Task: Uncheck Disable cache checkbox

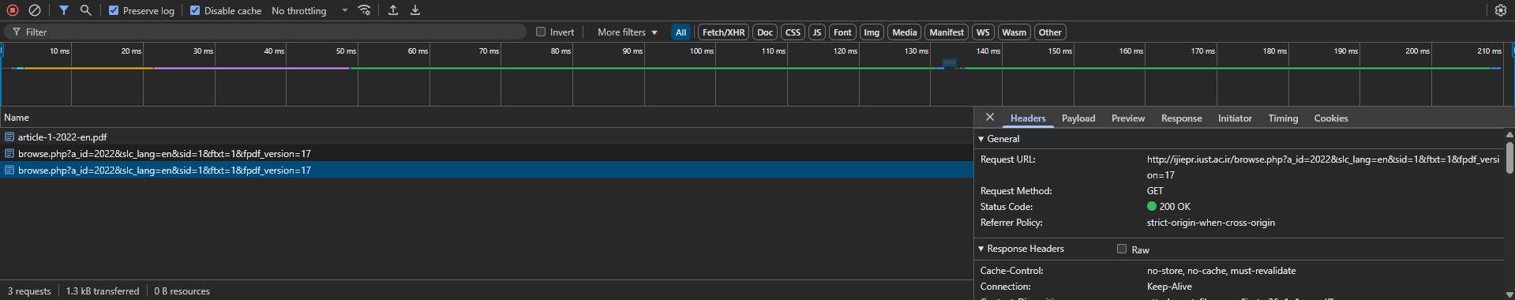Action: pyautogui.click(x=195, y=10)
